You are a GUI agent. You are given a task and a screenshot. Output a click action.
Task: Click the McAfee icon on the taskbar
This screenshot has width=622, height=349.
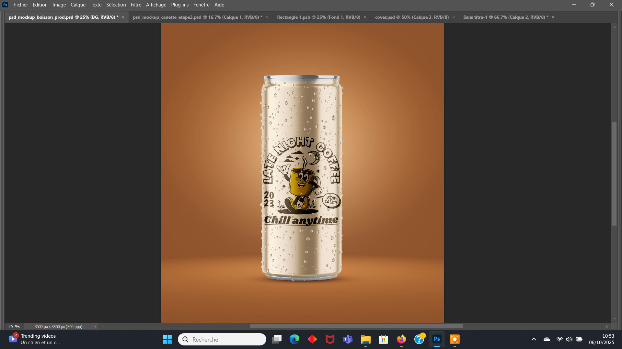tap(330, 339)
